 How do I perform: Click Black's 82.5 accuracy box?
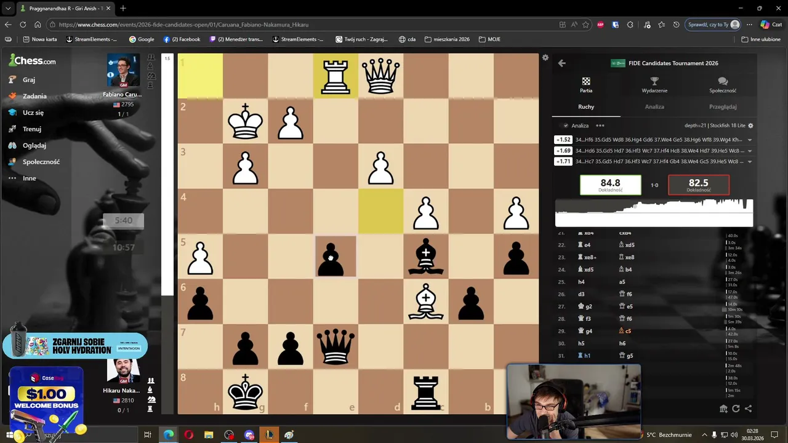[699, 185]
